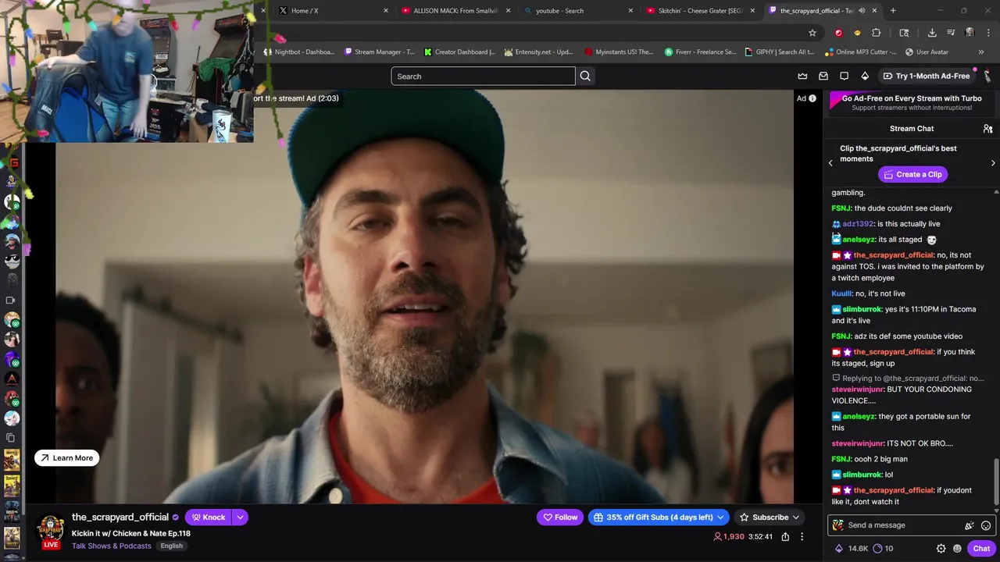
Task: Share the stream with the share icon
Action: [785, 537]
